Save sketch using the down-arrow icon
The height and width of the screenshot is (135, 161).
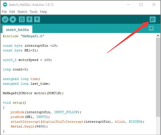[37, 19]
